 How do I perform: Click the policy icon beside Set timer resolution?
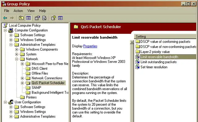coord(137,67)
